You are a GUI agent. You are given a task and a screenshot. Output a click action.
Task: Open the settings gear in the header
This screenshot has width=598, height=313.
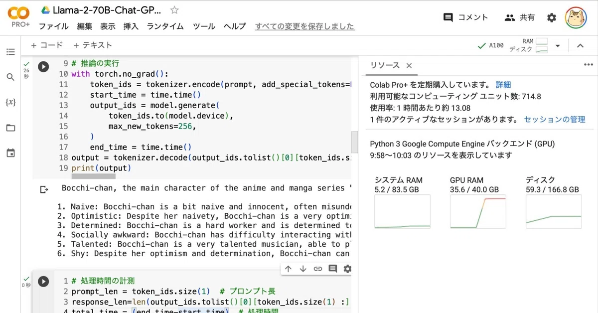tap(552, 17)
